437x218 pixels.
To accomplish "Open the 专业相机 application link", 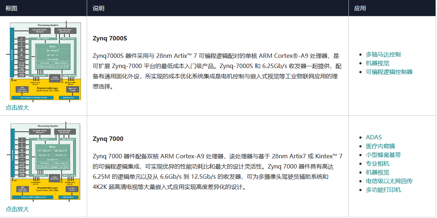I will tap(377, 164).
